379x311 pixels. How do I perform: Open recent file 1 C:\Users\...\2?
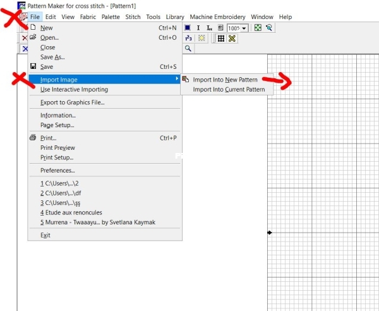(105, 183)
